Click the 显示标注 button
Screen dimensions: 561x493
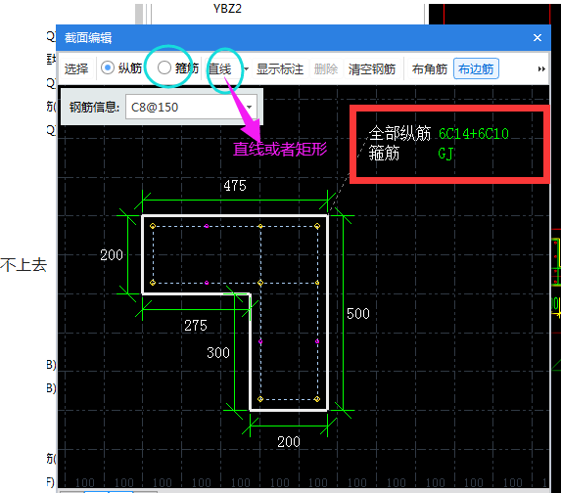280,69
